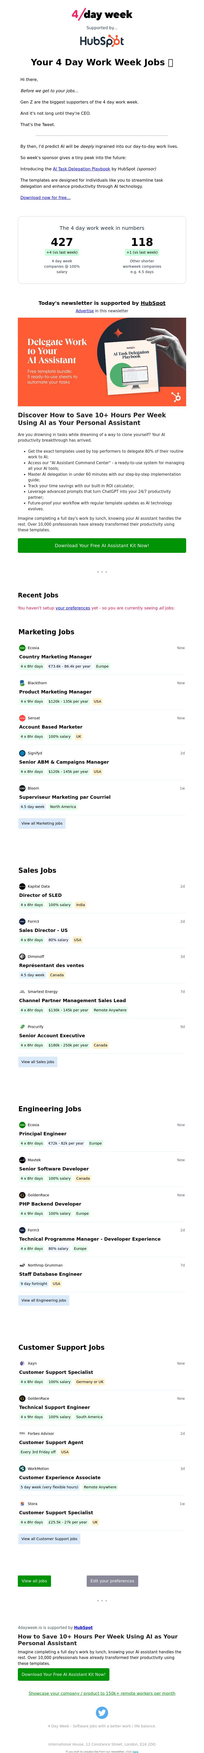The image size is (204, 1753).
Task: Click the green View all jobs button
Action: (34, 1581)
